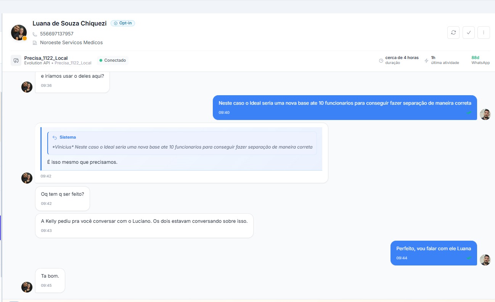Click Luana's header profile avatar
The image size is (495, 302).
click(x=19, y=33)
